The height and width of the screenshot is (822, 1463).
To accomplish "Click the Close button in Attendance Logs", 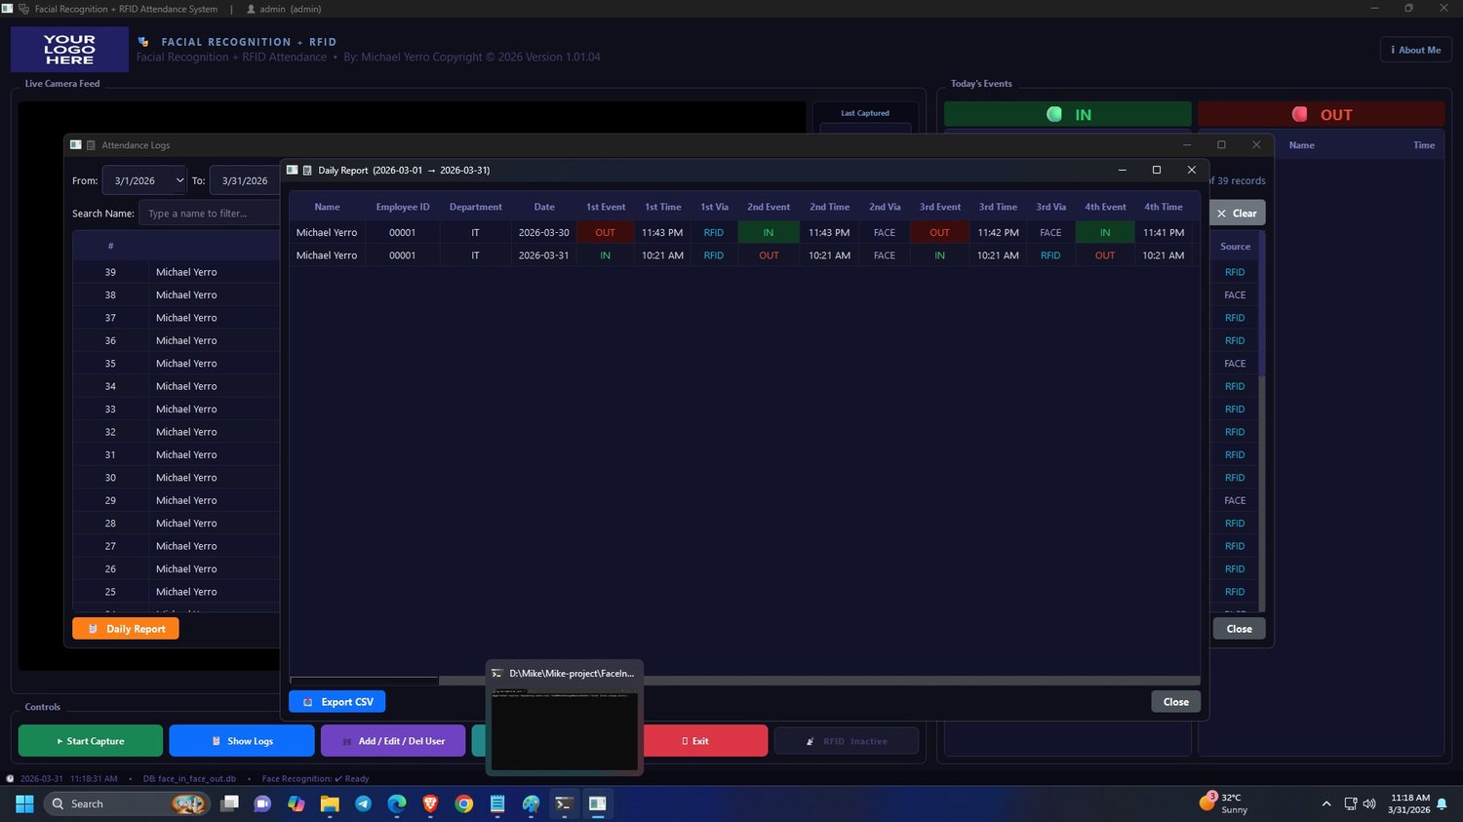I will tap(1239, 629).
